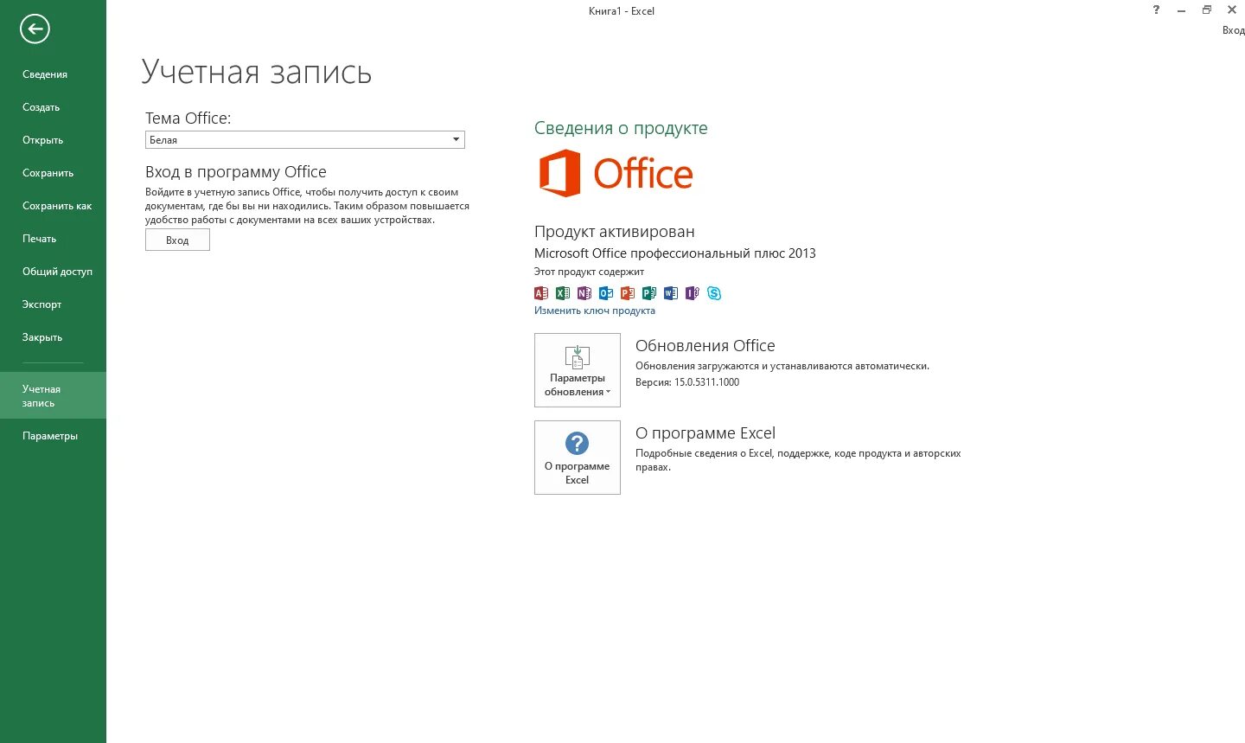Click the PowerPoint product icon
This screenshot has width=1245, height=743.
(x=628, y=293)
